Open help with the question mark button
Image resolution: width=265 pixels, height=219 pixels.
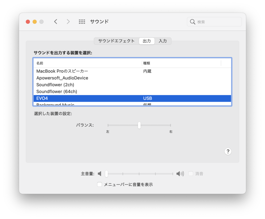[228, 151]
